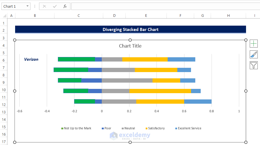Image resolution: width=260 pixels, height=145 pixels.
Task: Click the Satisfactory legend entry
Action: tap(156, 128)
